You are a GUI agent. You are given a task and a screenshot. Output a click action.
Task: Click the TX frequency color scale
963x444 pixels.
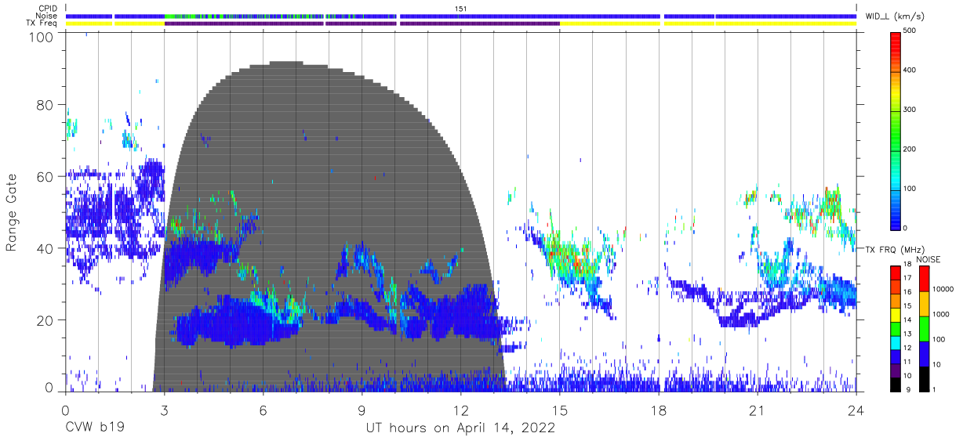tap(896, 328)
